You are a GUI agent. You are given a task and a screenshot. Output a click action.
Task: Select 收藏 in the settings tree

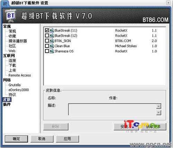pyautogui.click(x=12, y=36)
